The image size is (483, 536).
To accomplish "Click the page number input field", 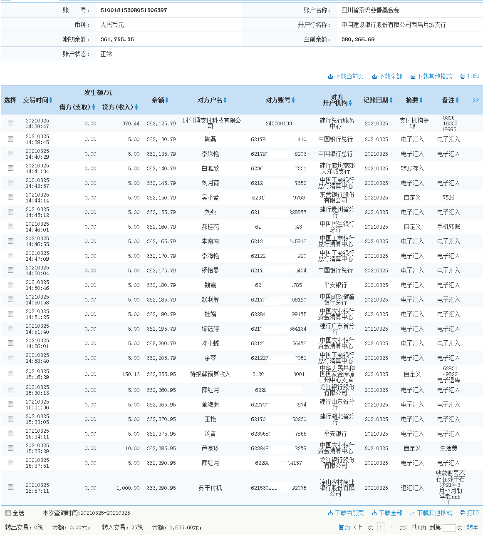I will pos(449,528).
